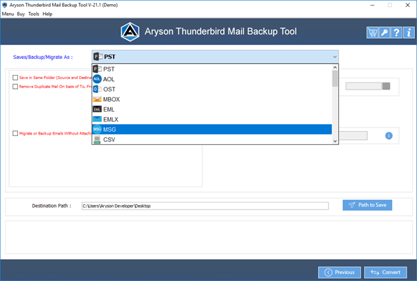Open the Menu menu
The image size is (417, 281).
8,14
